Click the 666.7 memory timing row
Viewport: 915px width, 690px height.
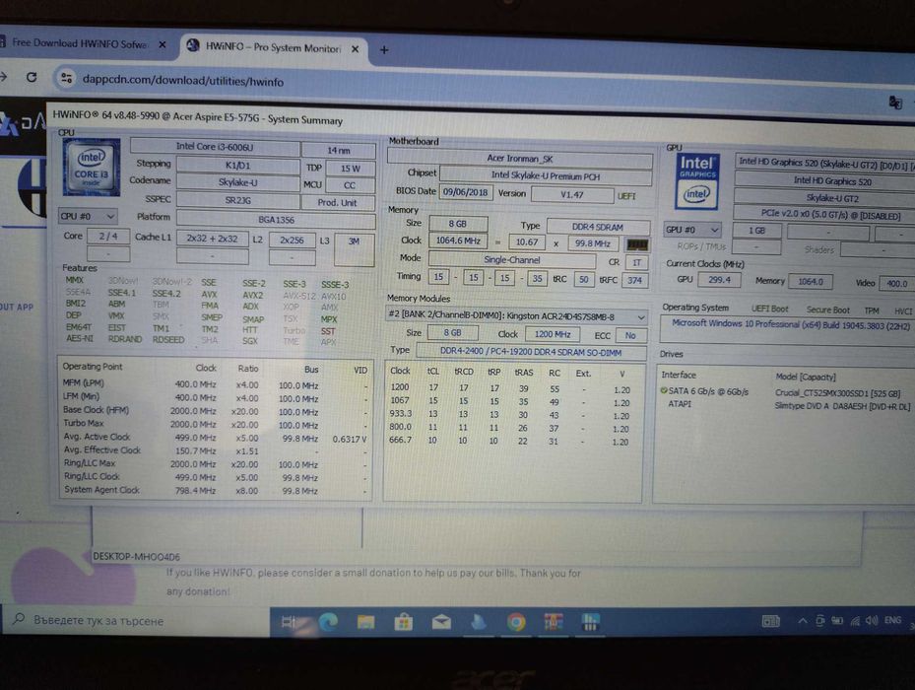(x=510, y=442)
